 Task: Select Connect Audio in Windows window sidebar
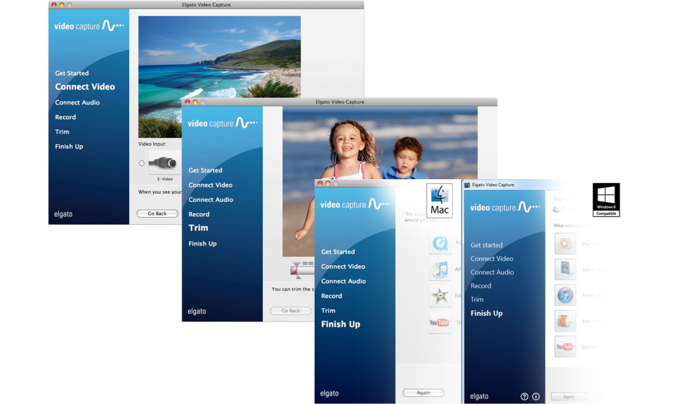coord(492,272)
